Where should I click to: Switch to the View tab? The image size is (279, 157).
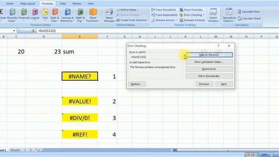(91, 3)
